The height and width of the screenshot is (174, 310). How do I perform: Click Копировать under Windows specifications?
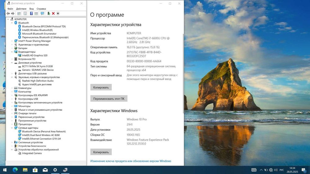[101, 152]
